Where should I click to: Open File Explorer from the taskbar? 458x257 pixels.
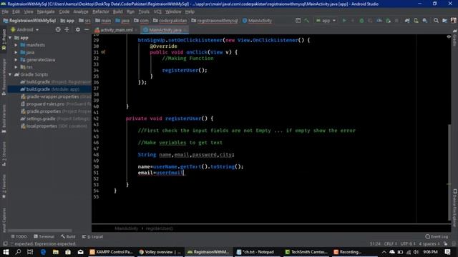point(56,252)
